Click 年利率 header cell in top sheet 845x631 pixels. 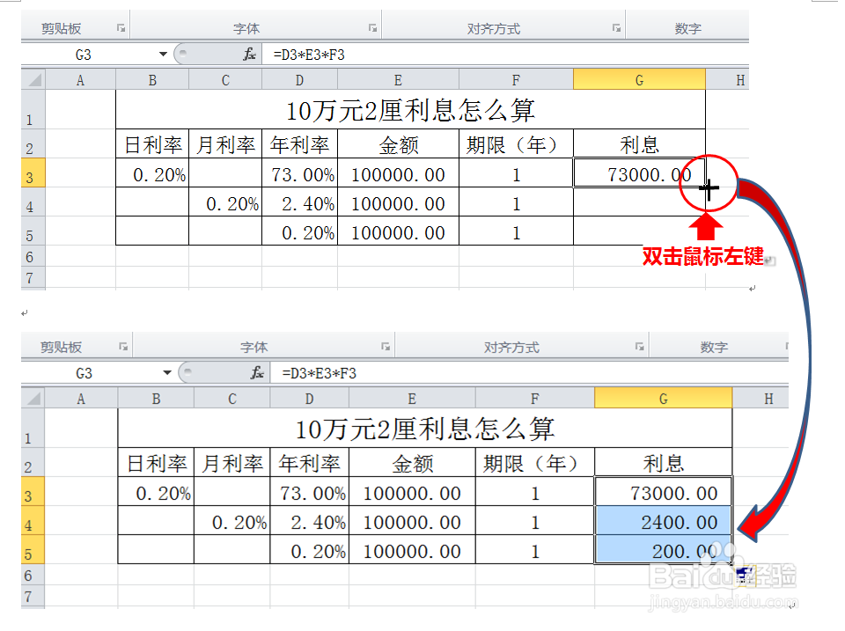tap(299, 143)
